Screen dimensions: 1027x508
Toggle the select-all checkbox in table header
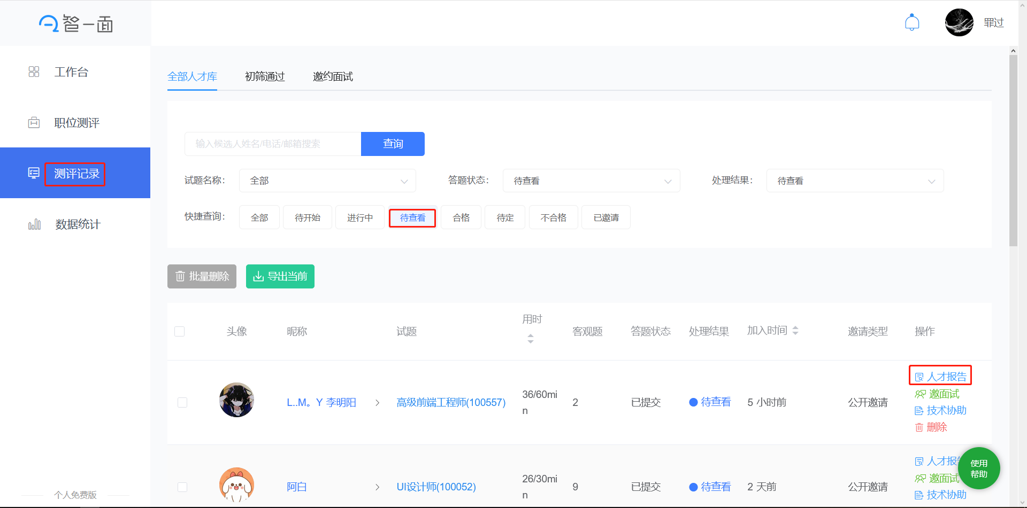[x=180, y=331]
